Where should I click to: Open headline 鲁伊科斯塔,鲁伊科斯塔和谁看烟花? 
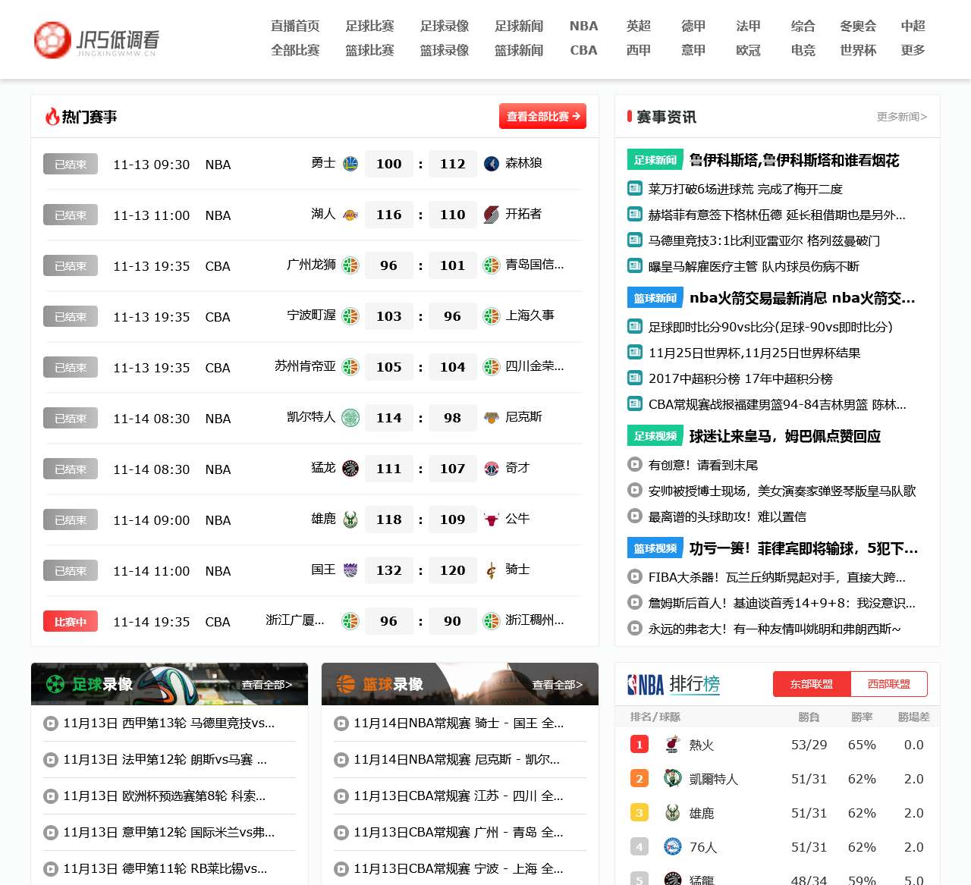pyautogui.click(x=794, y=160)
